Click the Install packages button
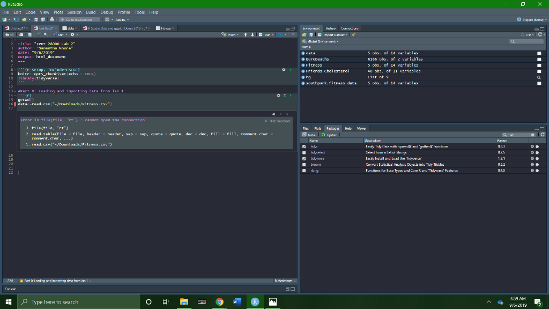The image size is (549, 309). (309, 135)
